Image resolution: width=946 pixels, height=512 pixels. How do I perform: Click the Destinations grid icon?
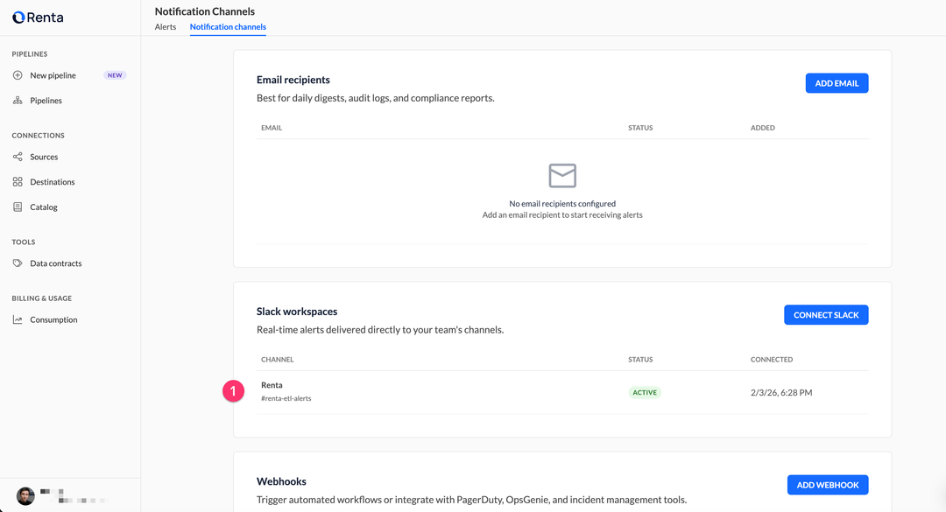coord(18,182)
